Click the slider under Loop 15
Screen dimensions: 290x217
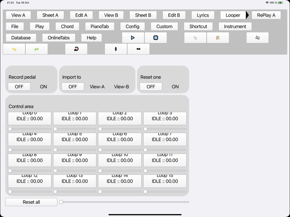(x=165, y=191)
